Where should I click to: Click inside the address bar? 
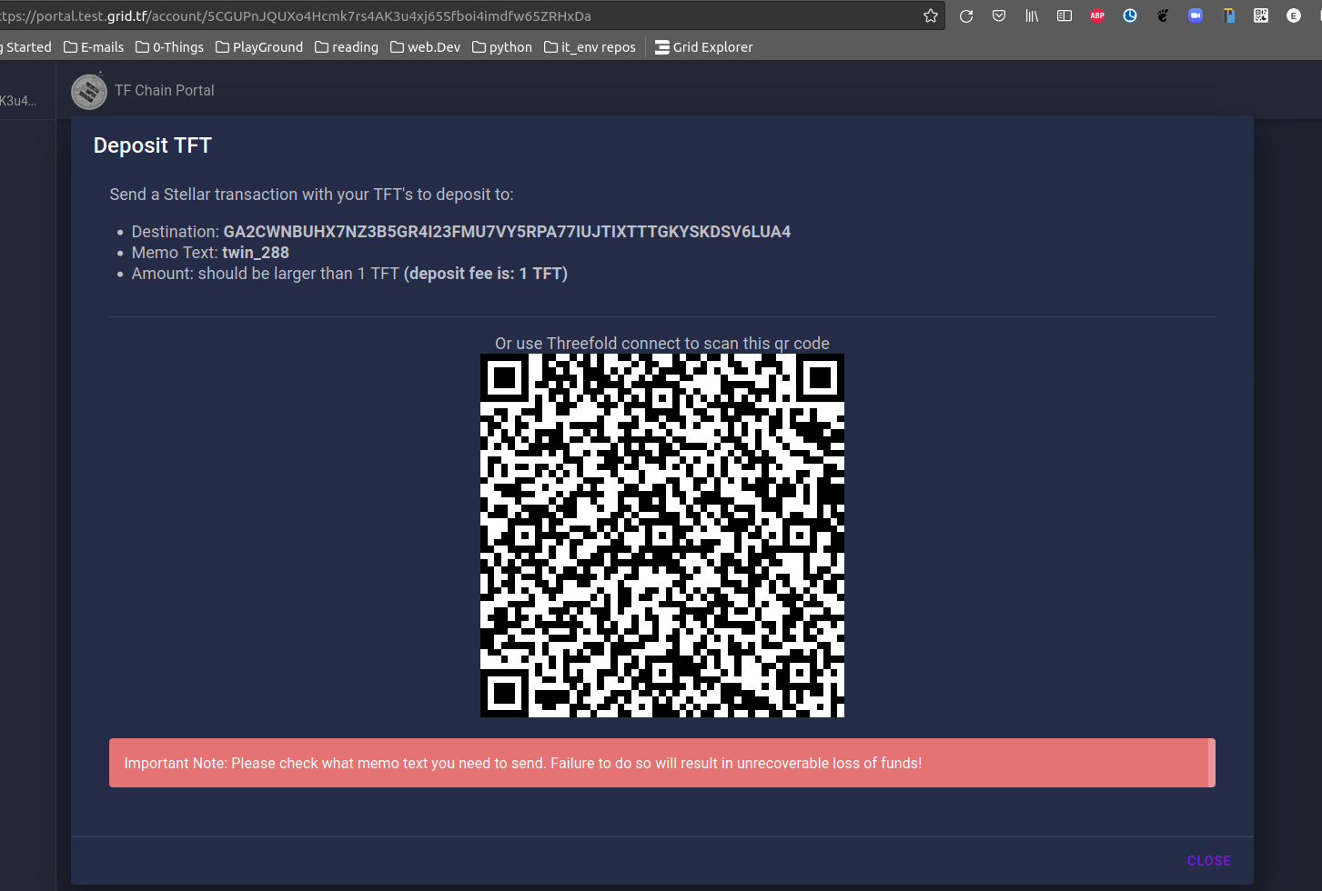click(455, 15)
